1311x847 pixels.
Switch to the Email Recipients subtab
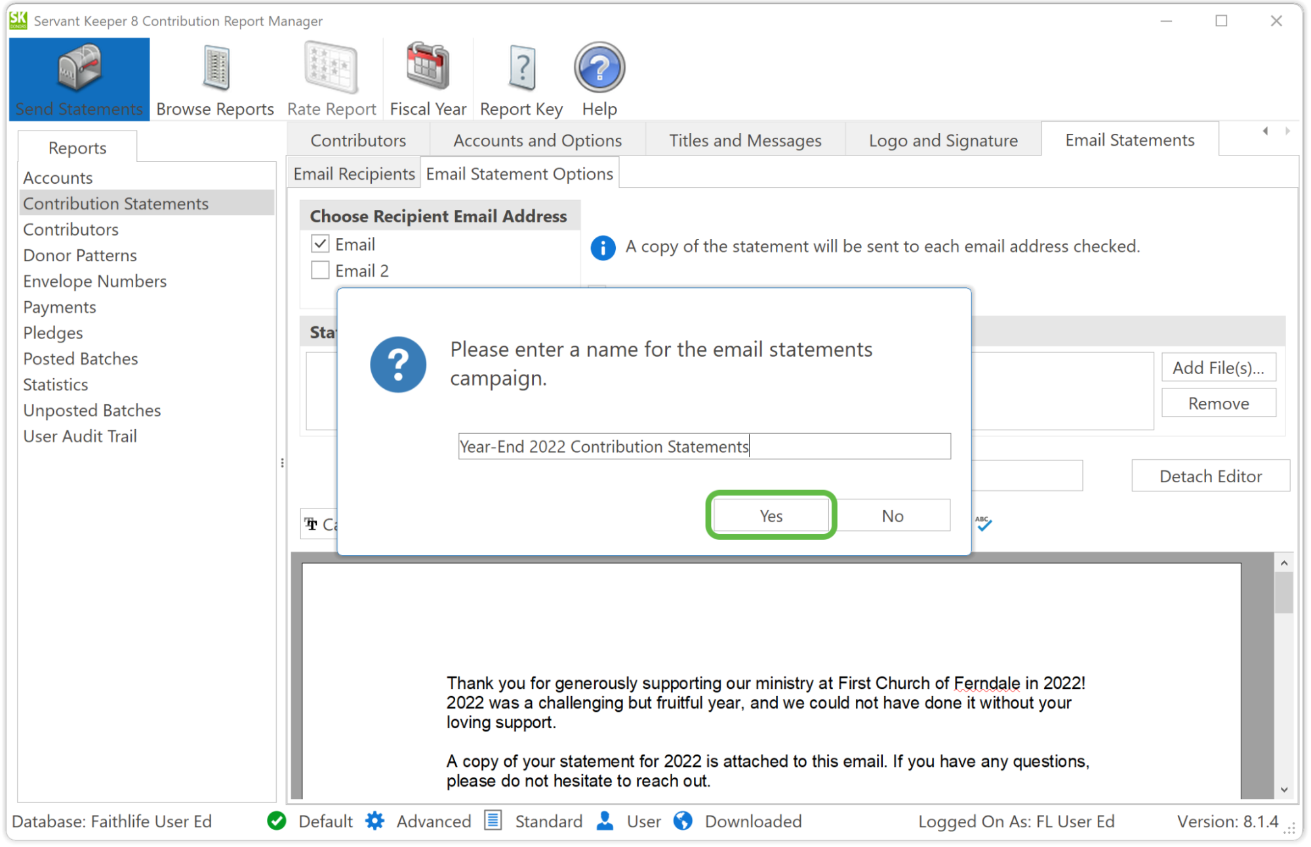point(354,174)
